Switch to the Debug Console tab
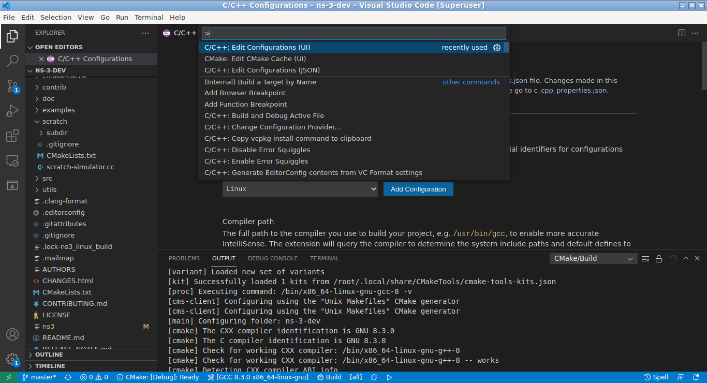This screenshot has height=383, width=707. (273, 258)
